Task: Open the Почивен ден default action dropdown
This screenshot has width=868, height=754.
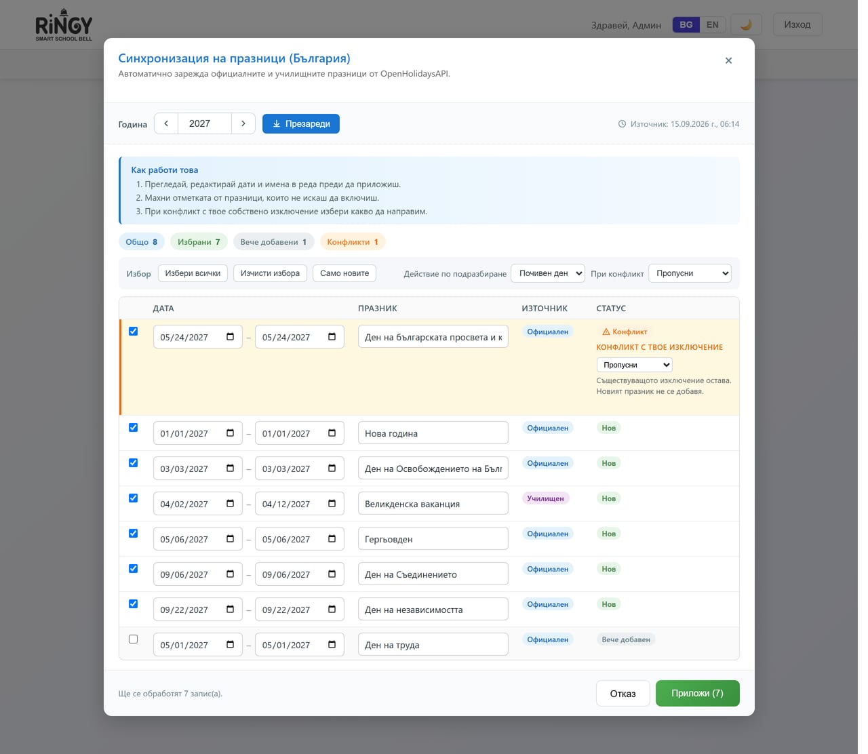Action: coord(548,273)
